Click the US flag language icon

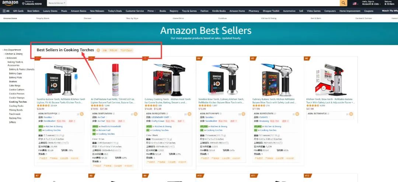pos(355,4)
